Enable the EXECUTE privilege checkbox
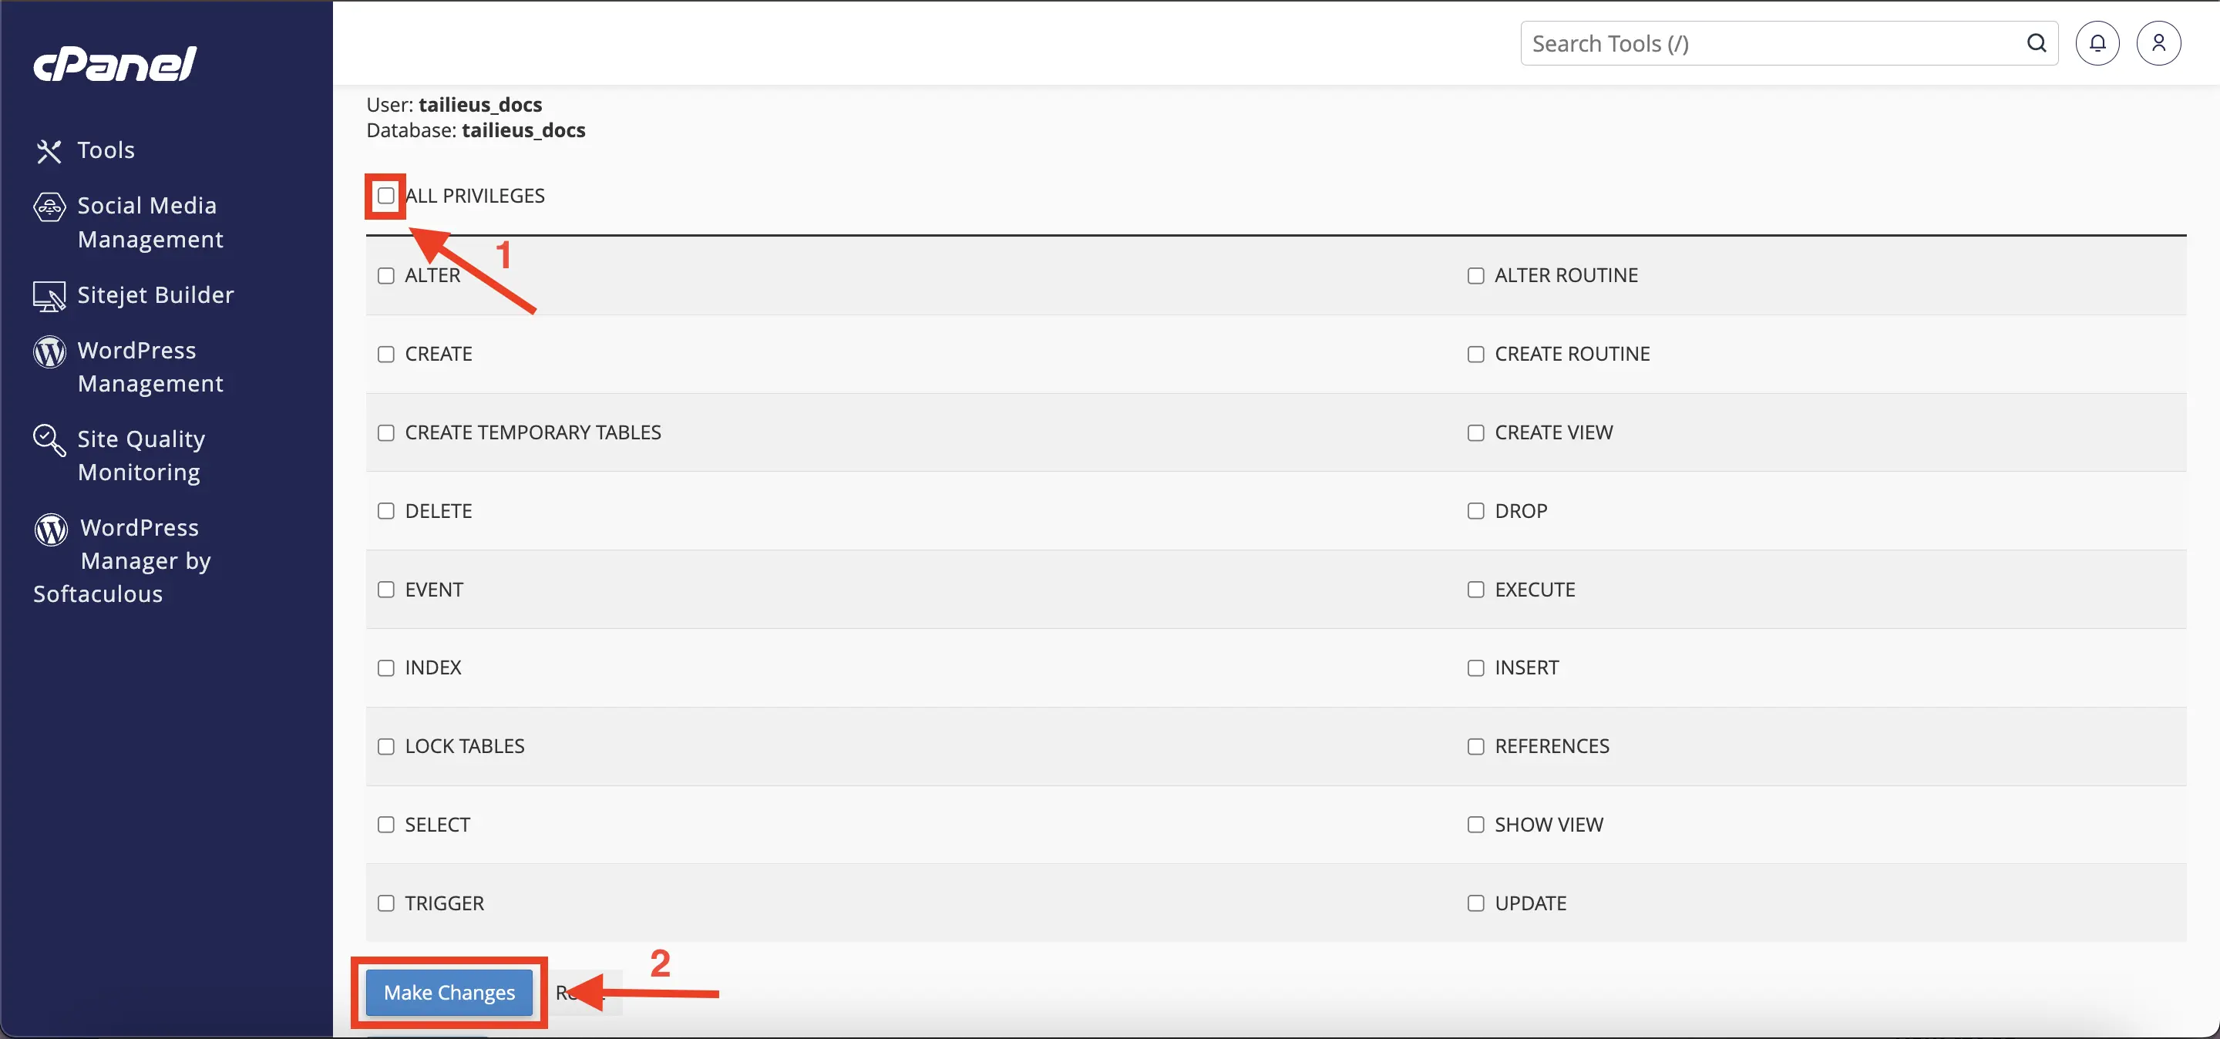Screen dimensions: 2220x1039 [1475, 590]
